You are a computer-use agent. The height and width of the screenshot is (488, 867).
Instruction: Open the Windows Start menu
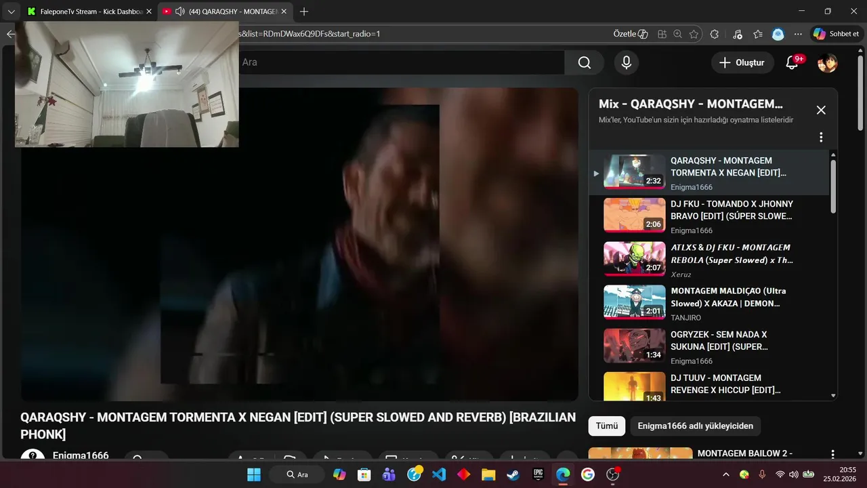click(254, 474)
